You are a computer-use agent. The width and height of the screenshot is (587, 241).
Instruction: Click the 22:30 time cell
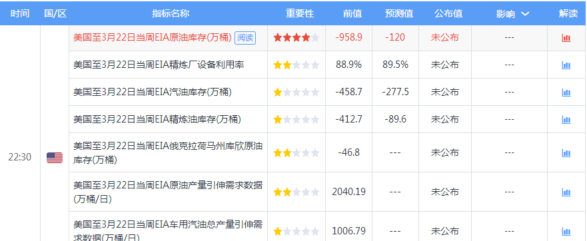[x=19, y=158]
